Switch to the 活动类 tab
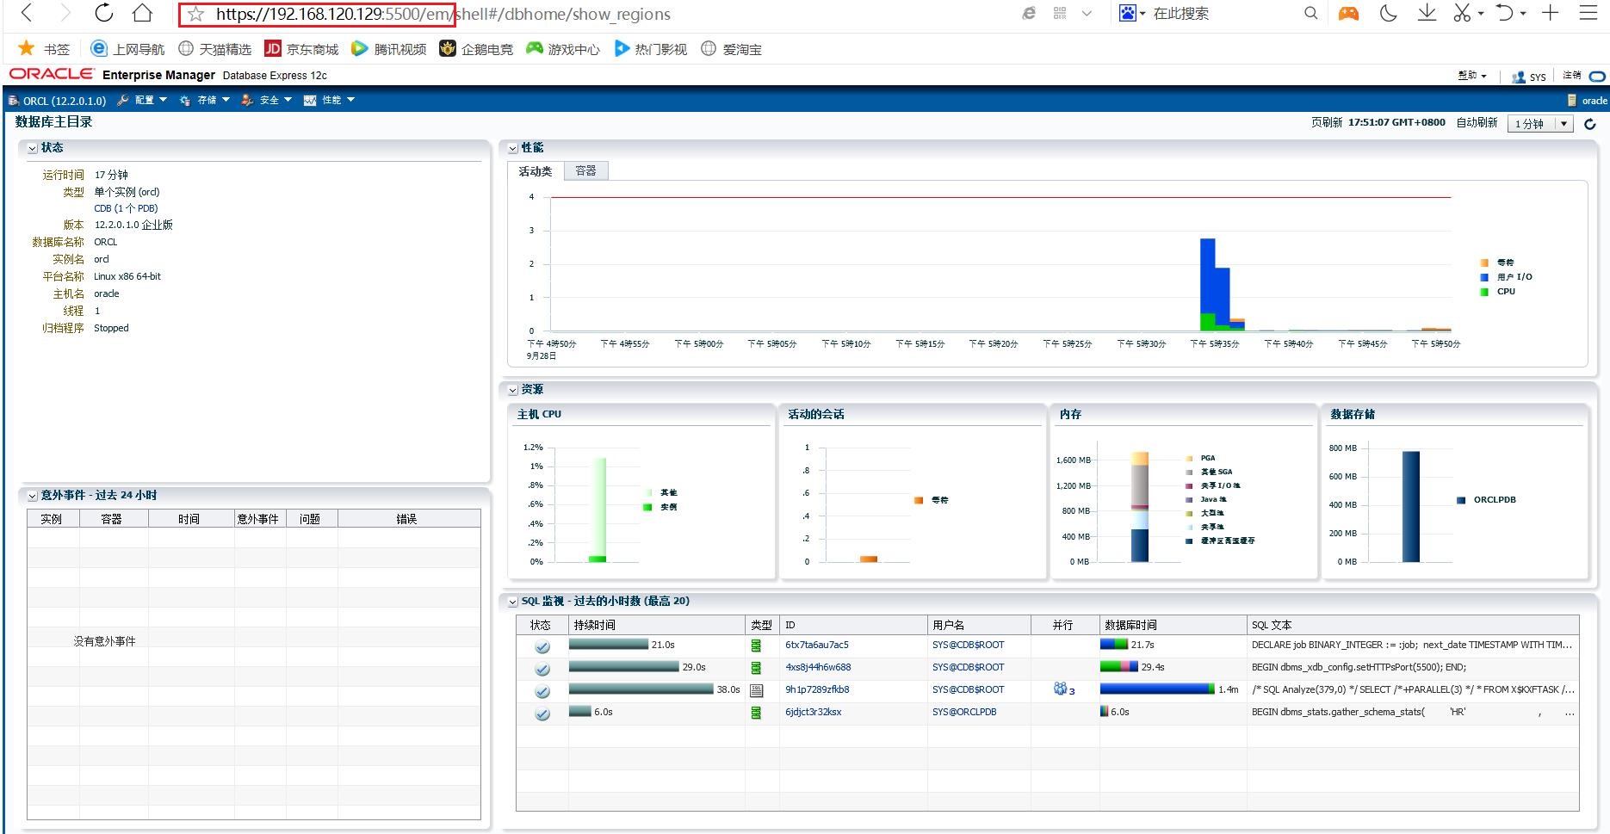 [536, 171]
